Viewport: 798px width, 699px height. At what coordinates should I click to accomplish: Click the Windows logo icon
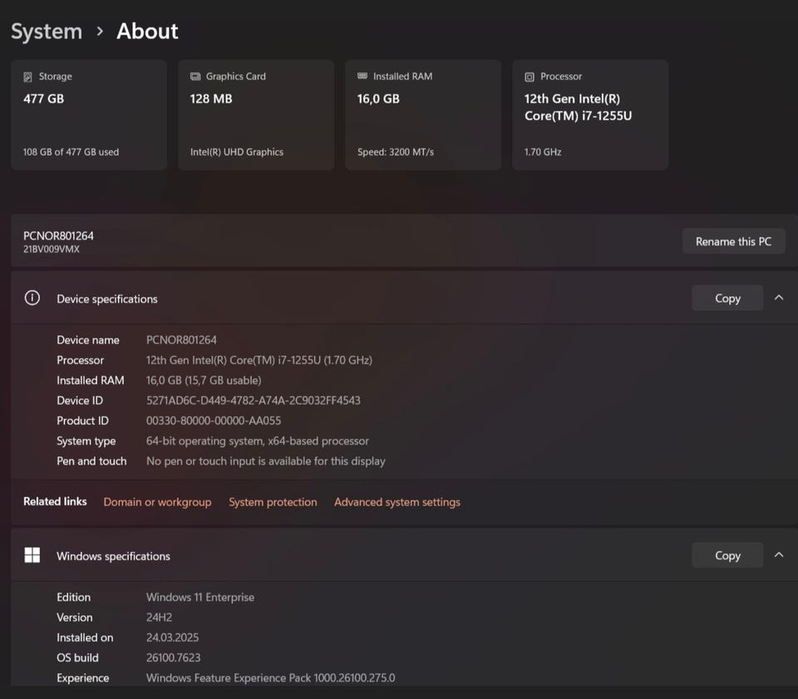tap(32, 555)
